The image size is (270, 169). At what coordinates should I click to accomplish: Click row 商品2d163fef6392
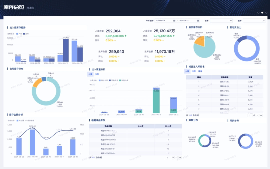click(x=135, y=135)
